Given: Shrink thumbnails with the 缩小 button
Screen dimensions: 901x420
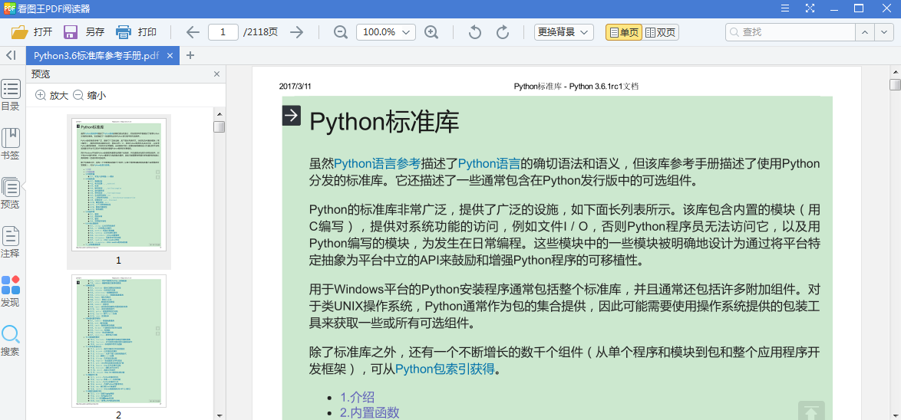Looking at the screenshot, I should [x=89, y=96].
